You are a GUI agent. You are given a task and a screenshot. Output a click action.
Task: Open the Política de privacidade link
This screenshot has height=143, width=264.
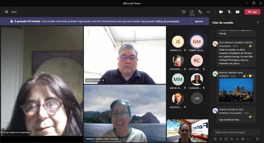tap(167, 21)
